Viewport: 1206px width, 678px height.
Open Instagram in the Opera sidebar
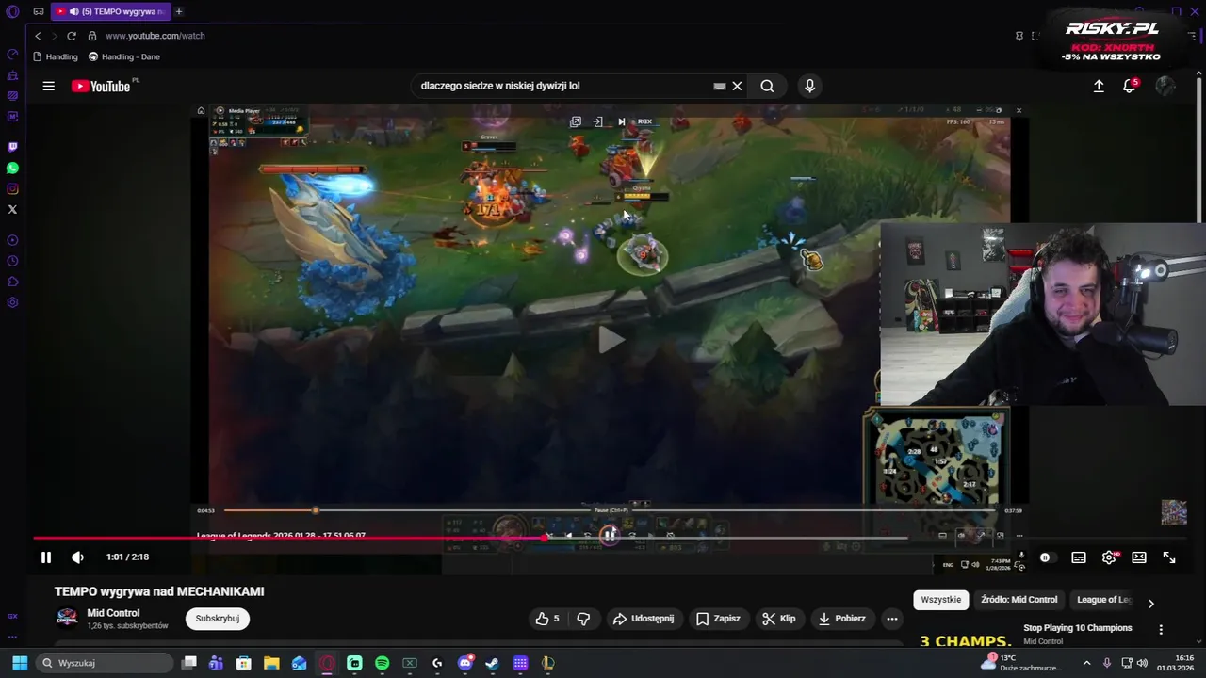tap(12, 188)
